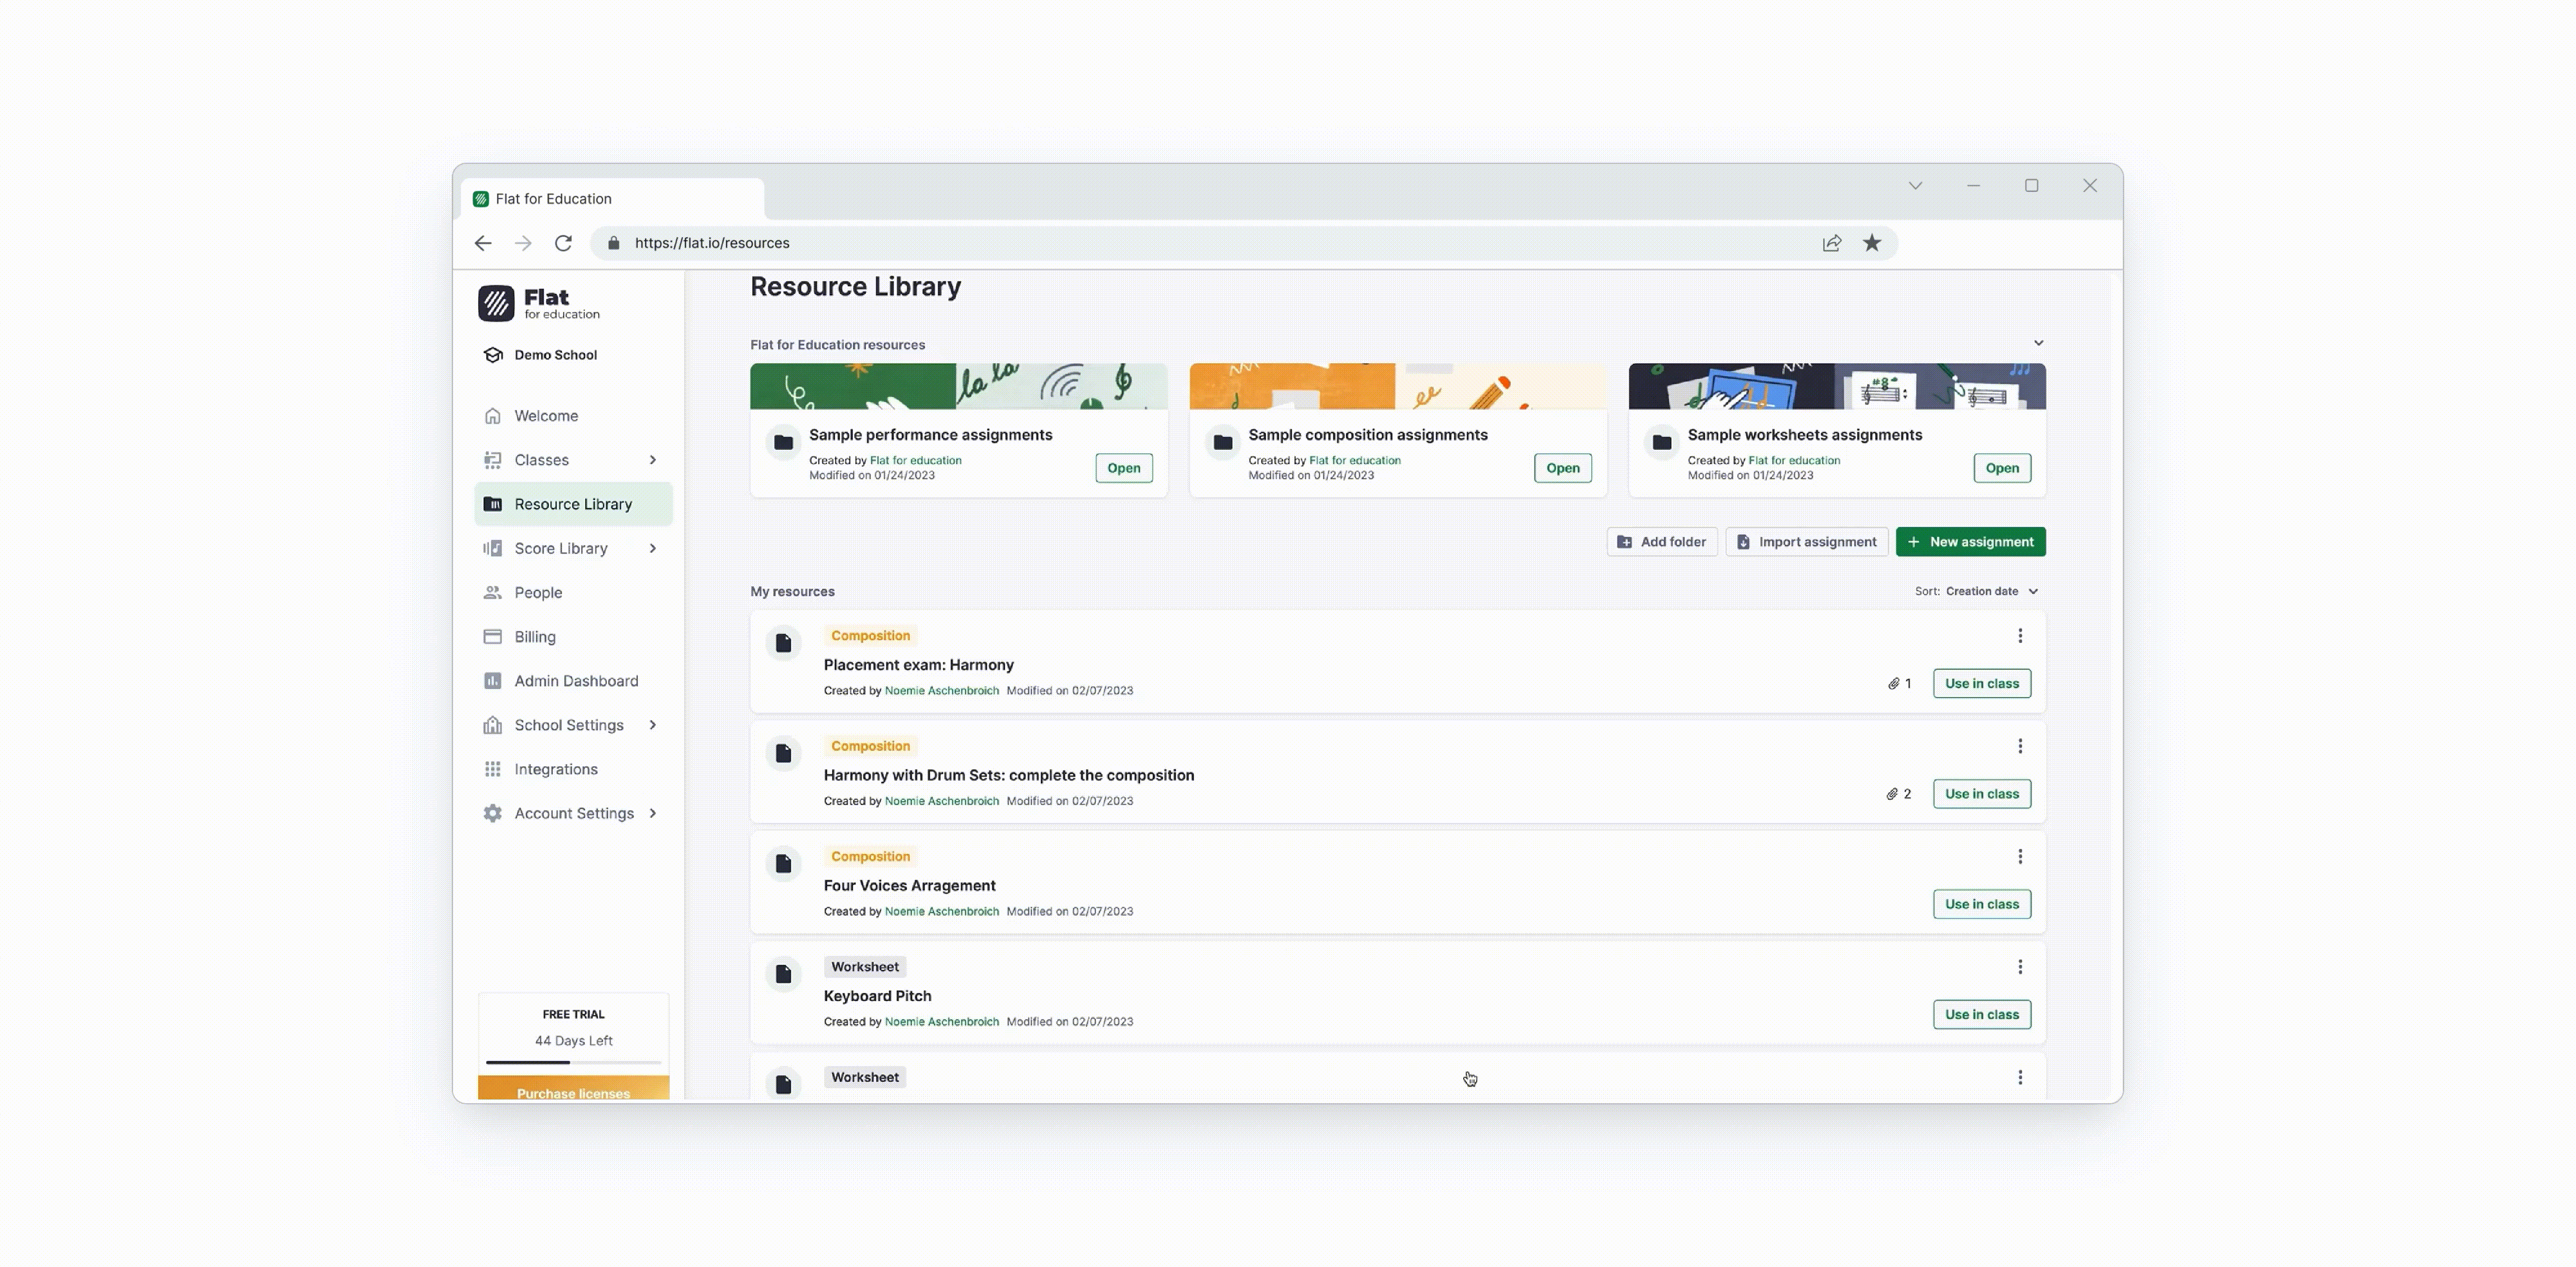Use Harmony with Drum Sets in class
The width and height of the screenshot is (2576, 1267).
pyautogui.click(x=1982, y=794)
